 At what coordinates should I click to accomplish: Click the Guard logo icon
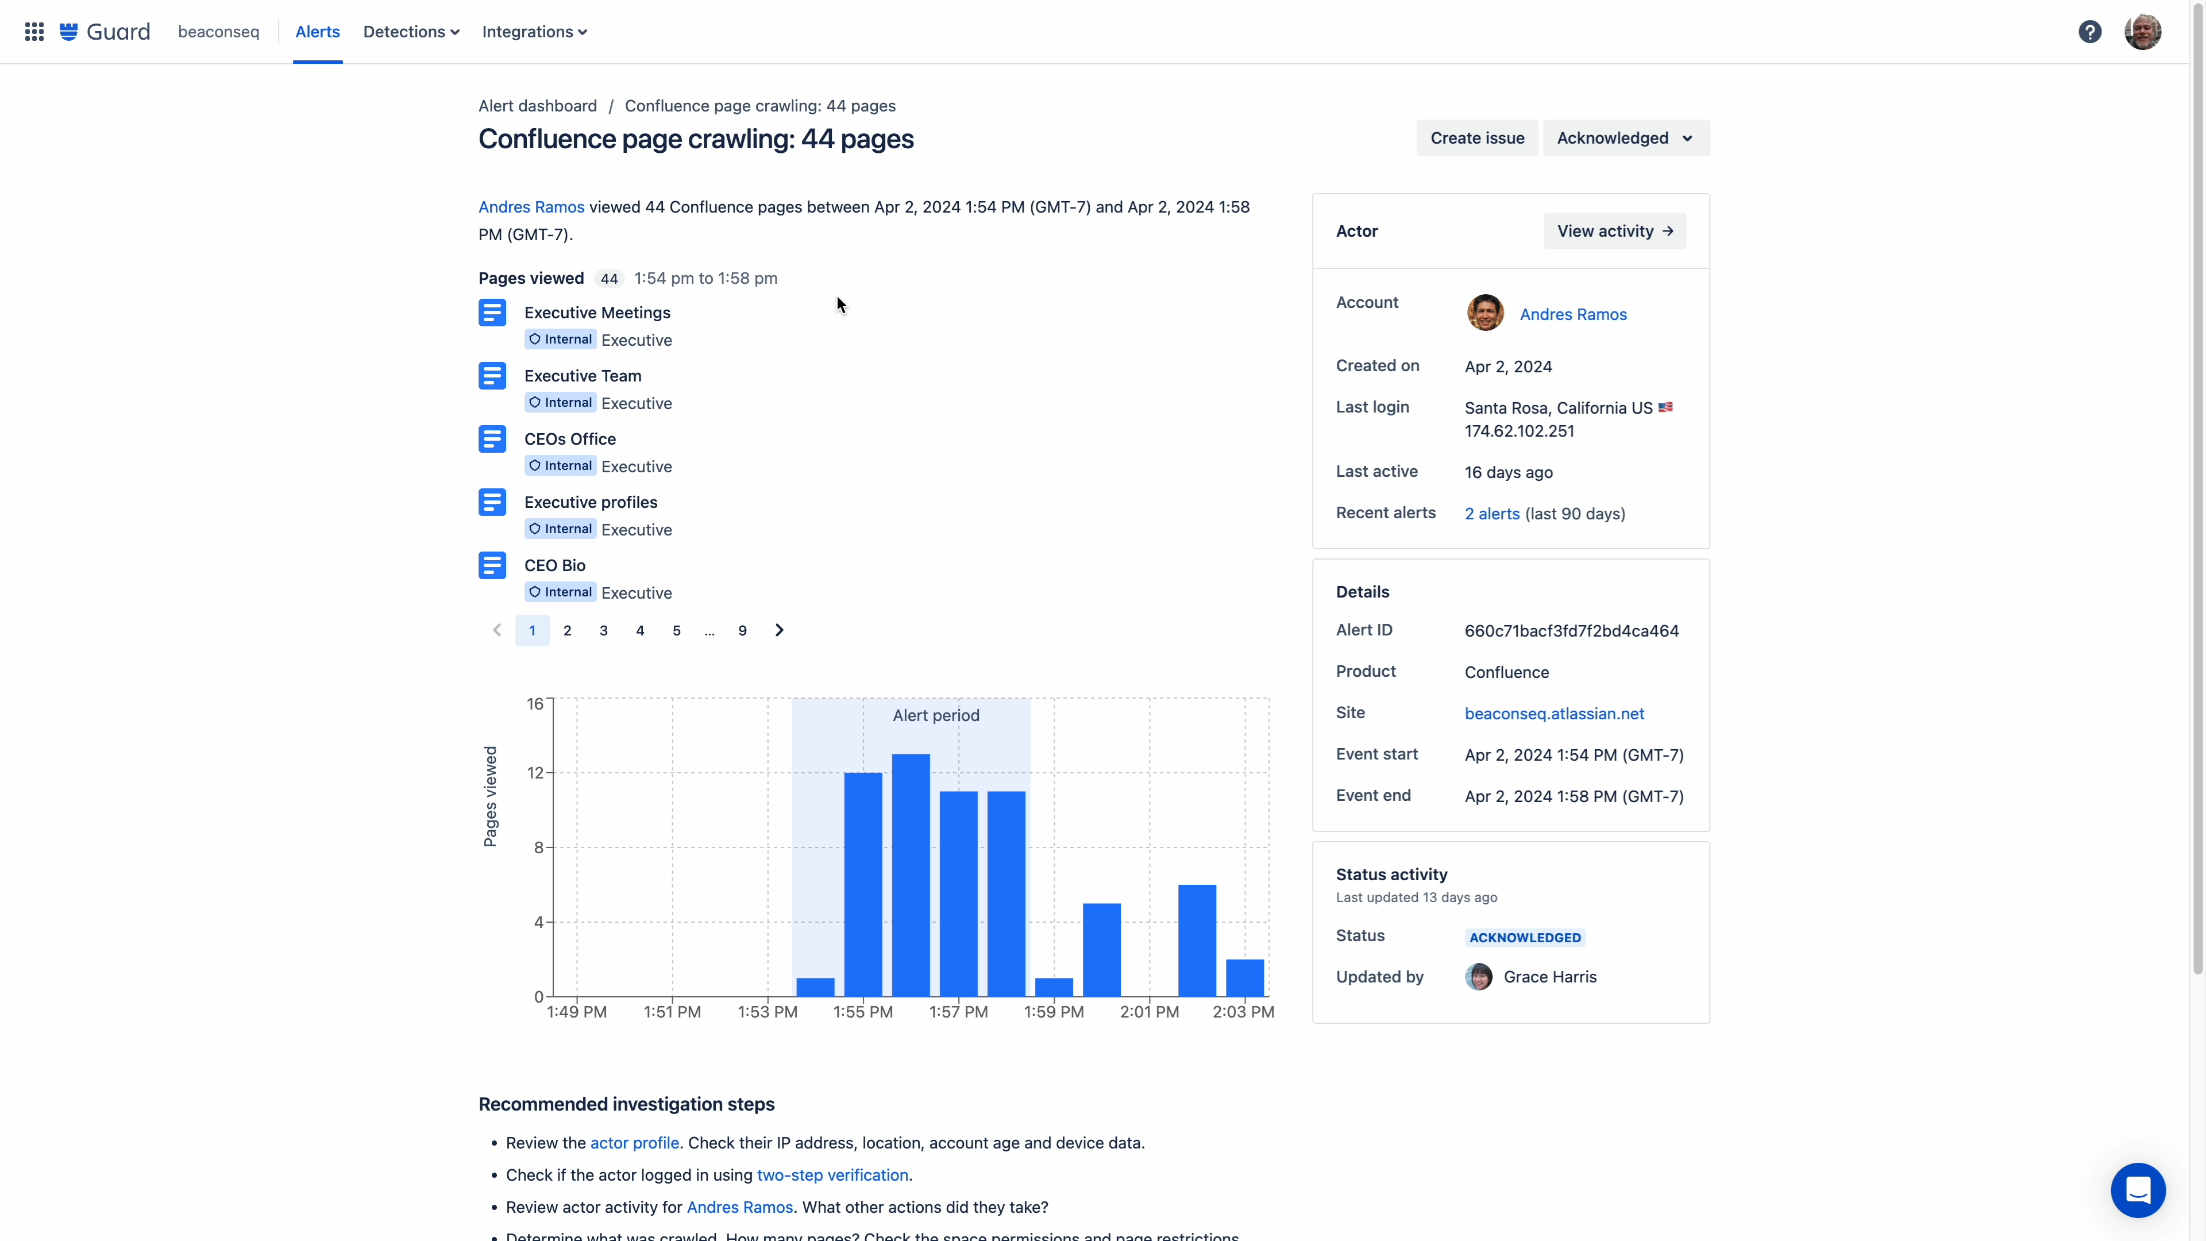coord(68,32)
